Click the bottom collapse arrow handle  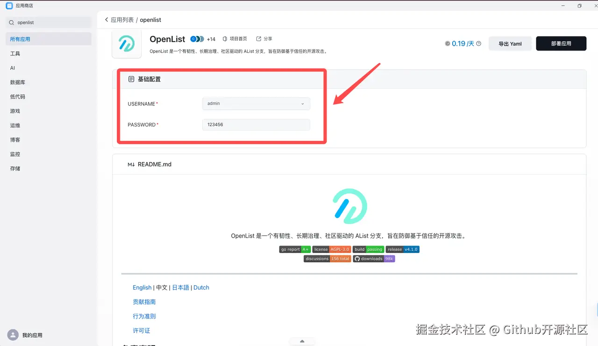point(302,341)
